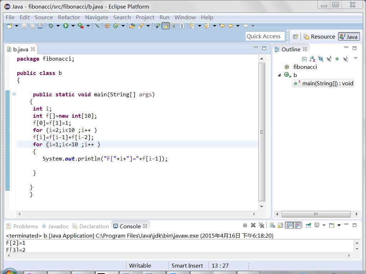Click the editor vertical scrollbar thumb
366x274 pixels.
[x=262, y=132]
